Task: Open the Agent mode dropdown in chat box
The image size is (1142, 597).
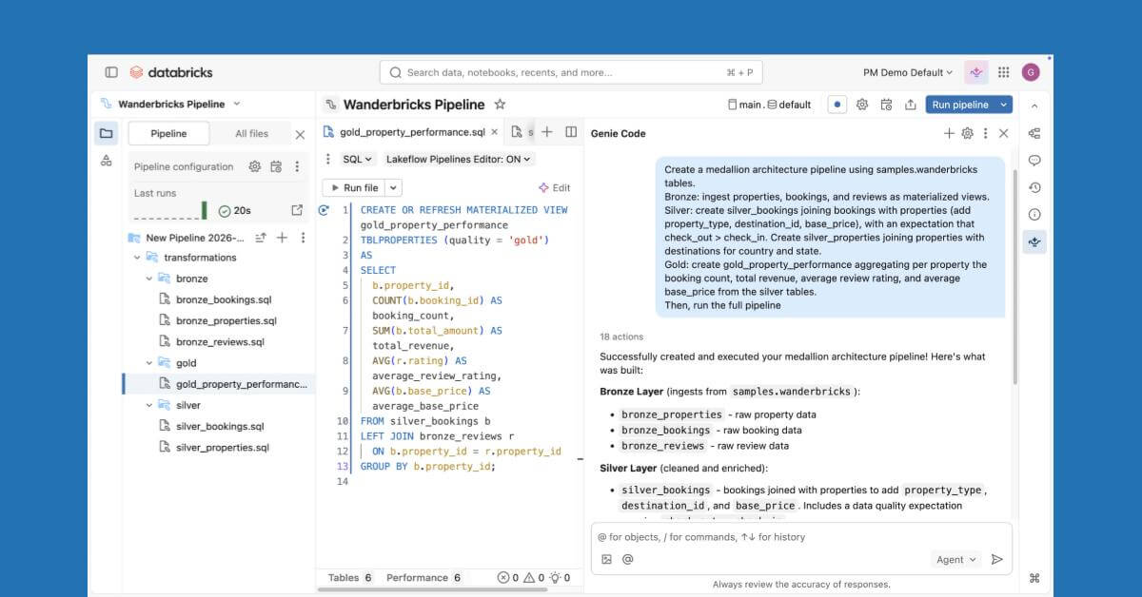Action: (955, 560)
